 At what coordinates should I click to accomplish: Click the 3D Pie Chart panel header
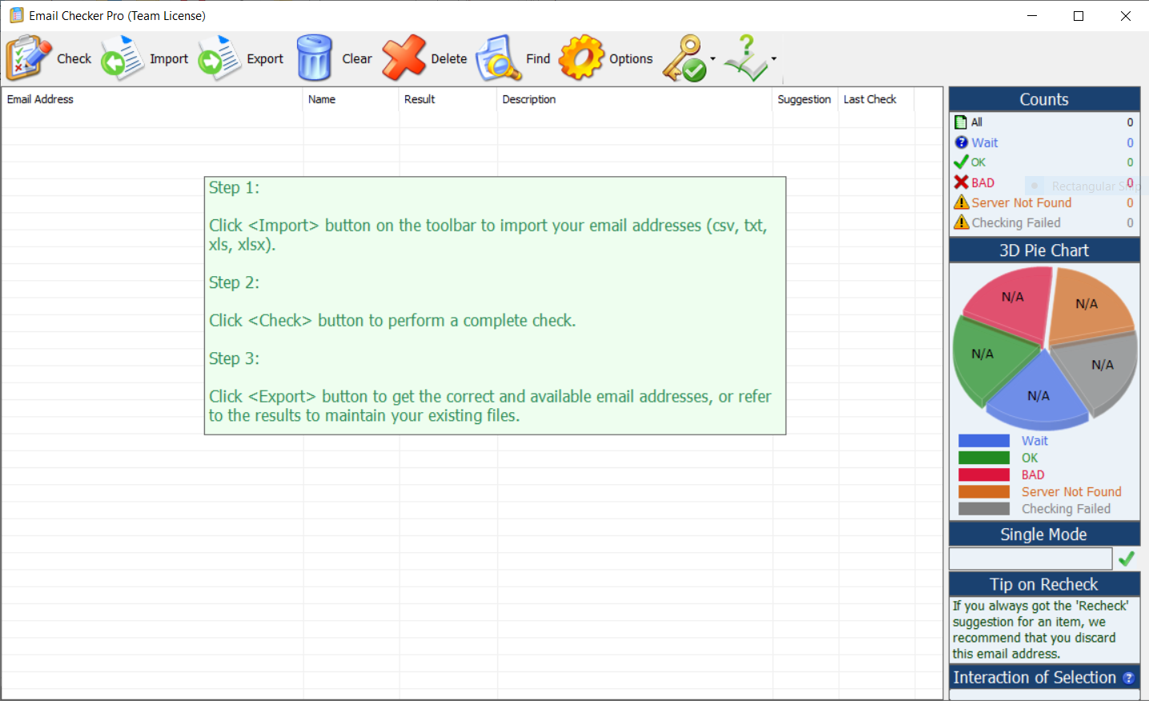coord(1044,250)
